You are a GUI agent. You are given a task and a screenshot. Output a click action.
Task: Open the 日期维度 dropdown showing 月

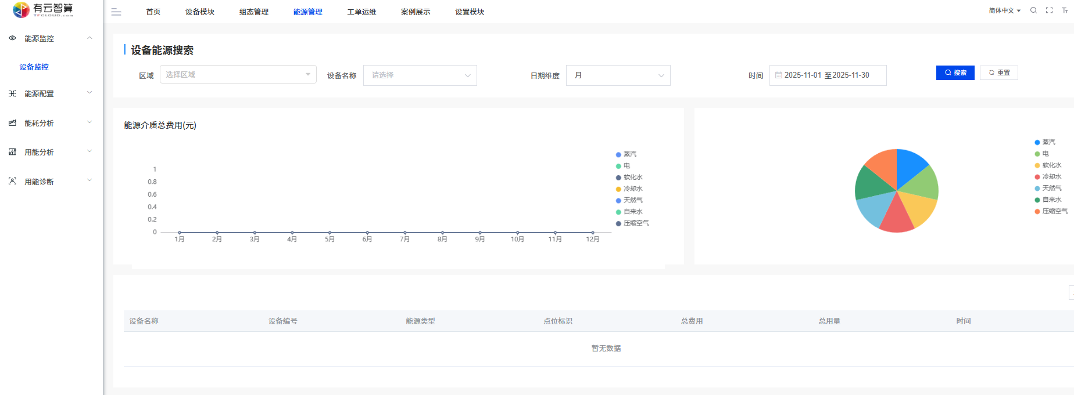click(618, 75)
